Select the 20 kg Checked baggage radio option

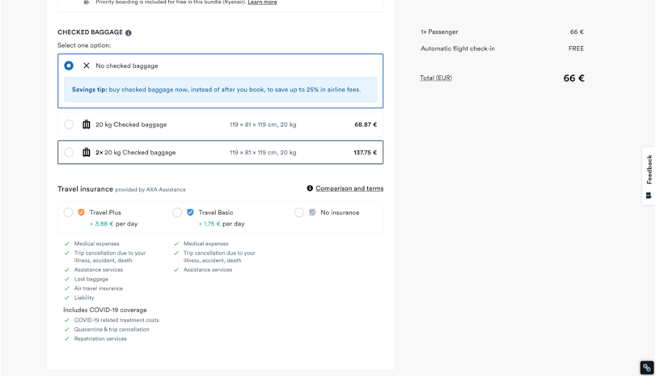(x=69, y=125)
